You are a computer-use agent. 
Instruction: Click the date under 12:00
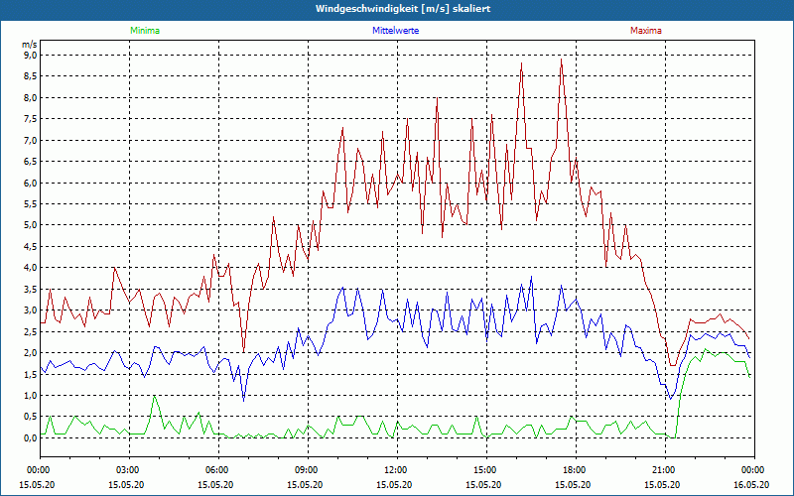(x=394, y=484)
